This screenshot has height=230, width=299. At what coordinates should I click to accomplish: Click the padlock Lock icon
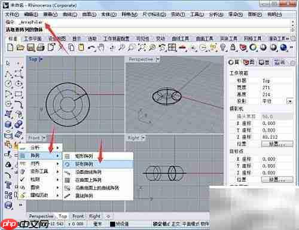tap(233, 48)
